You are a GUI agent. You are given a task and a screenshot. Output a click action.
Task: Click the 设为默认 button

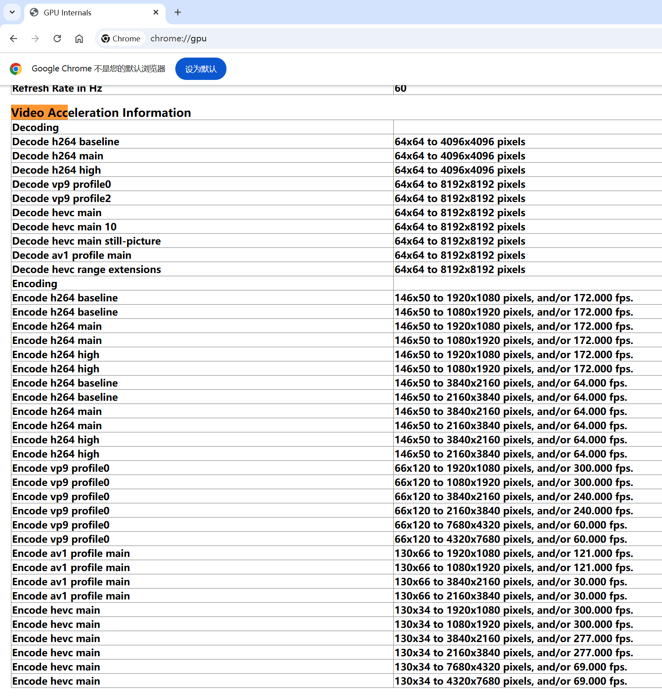201,69
